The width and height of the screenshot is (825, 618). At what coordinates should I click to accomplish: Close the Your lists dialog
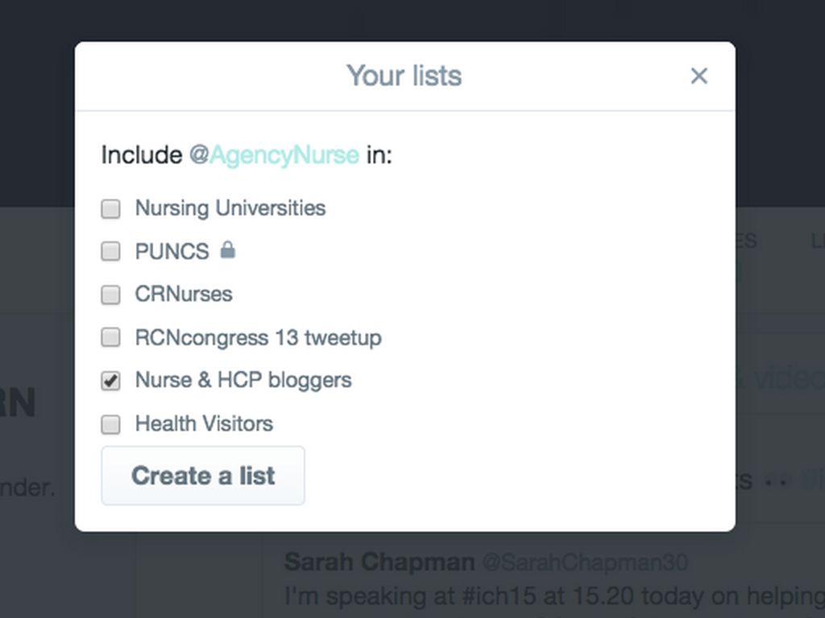699,76
